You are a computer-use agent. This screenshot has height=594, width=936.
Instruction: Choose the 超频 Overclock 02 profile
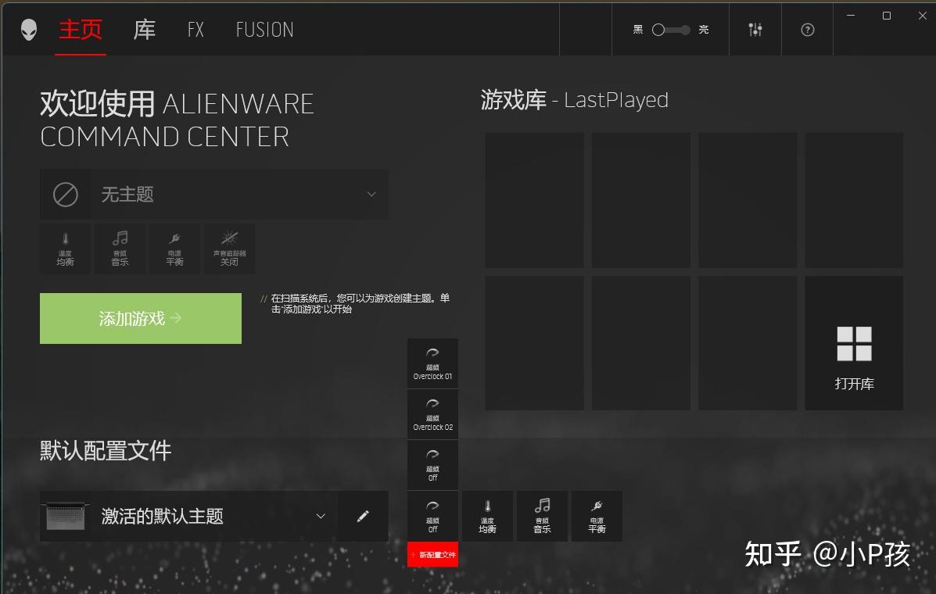pyautogui.click(x=432, y=414)
